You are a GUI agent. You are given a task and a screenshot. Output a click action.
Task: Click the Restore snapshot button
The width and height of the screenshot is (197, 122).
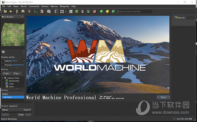(6, 114)
